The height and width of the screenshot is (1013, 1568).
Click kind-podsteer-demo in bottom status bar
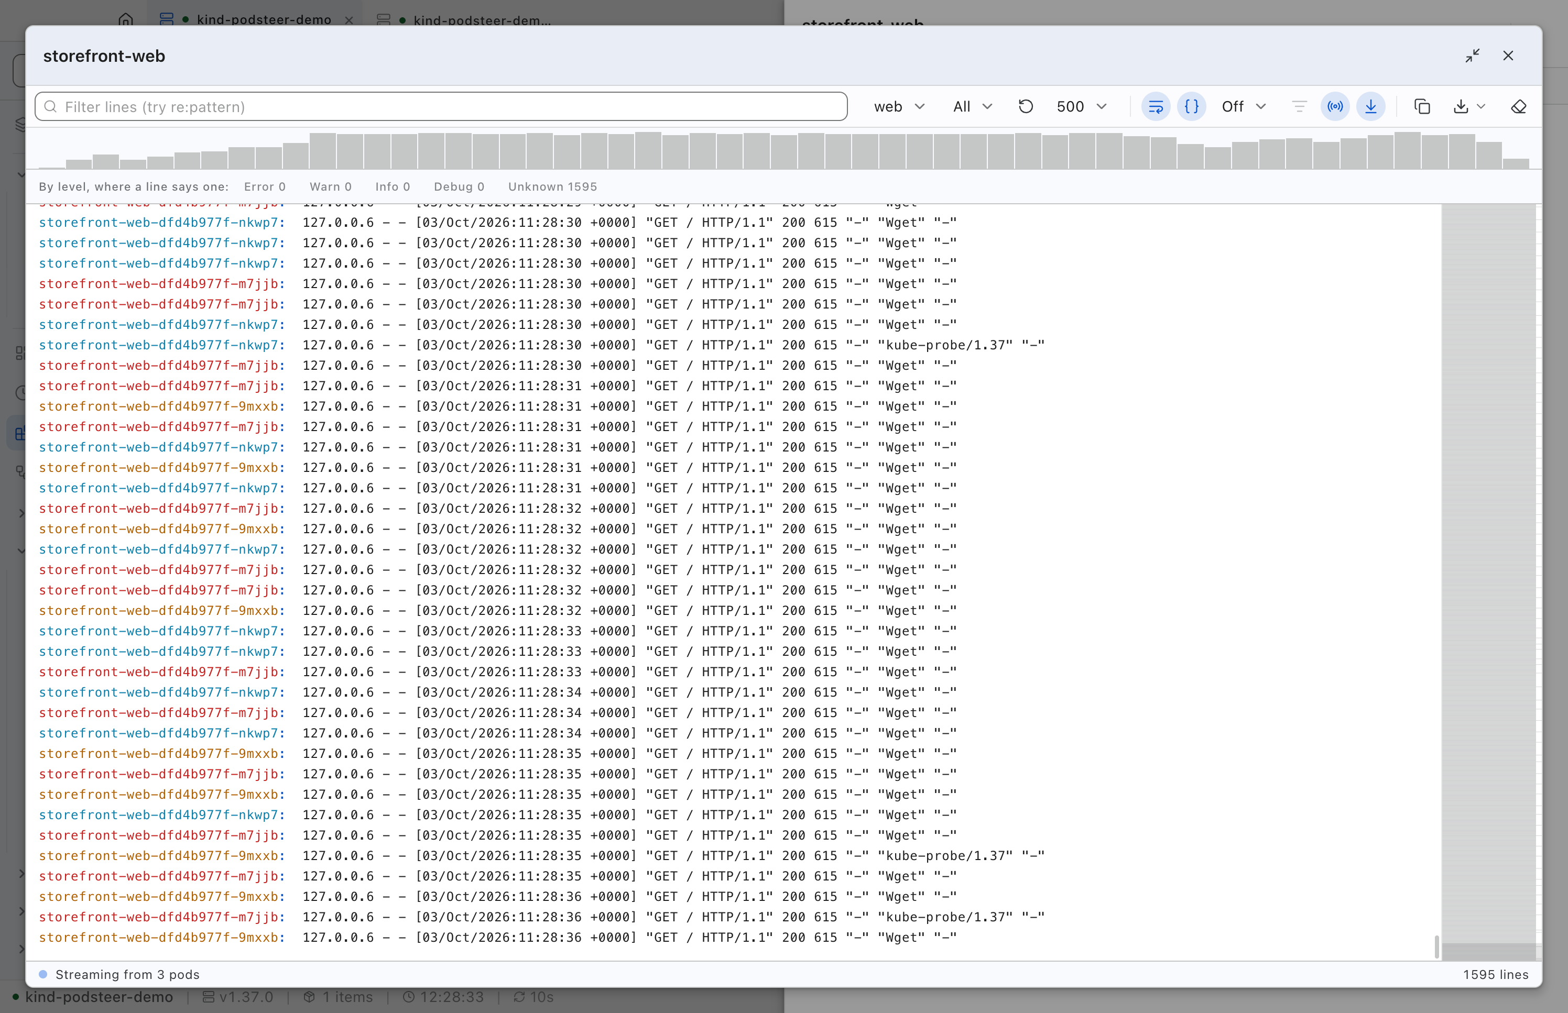pos(99,997)
